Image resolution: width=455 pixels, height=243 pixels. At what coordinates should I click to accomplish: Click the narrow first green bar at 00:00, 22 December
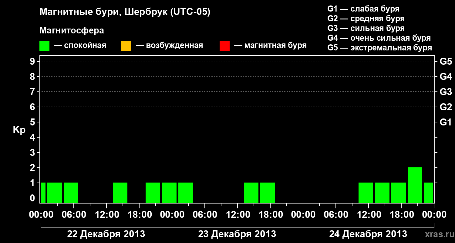[x=43, y=193]
